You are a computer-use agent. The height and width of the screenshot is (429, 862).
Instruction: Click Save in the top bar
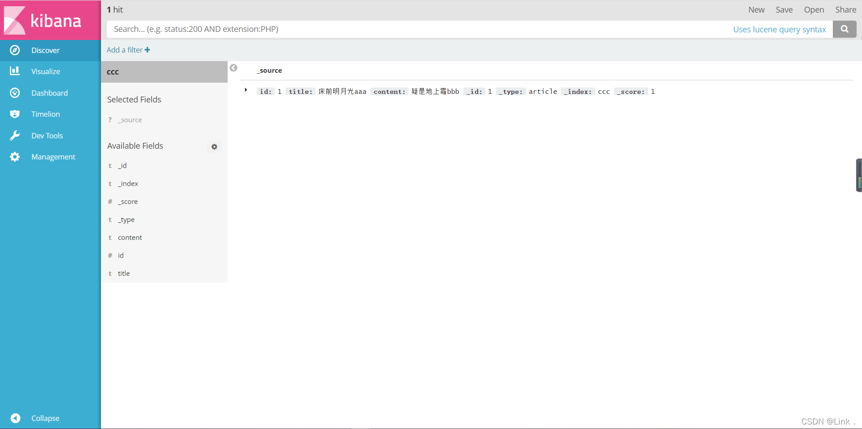coord(784,10)
